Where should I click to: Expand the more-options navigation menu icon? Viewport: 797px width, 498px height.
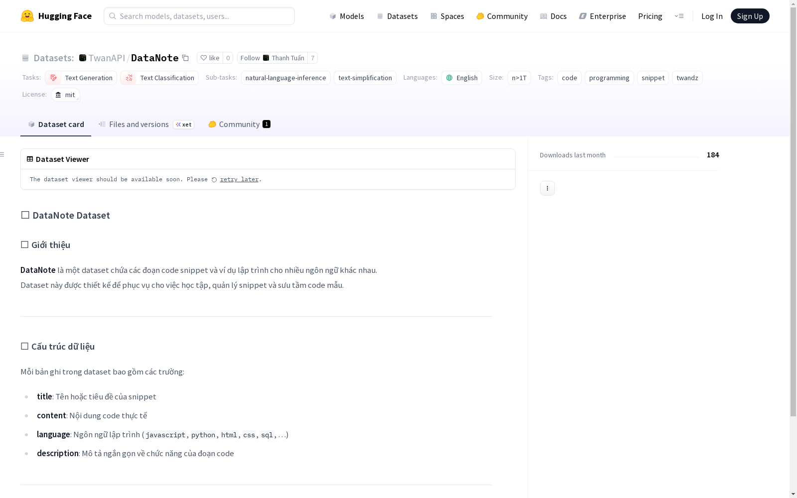point(679,16)
